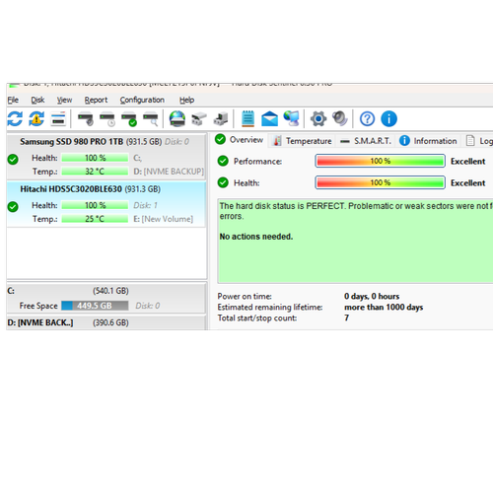
Task: Open the View menu
Action: [x=64, y=100]
